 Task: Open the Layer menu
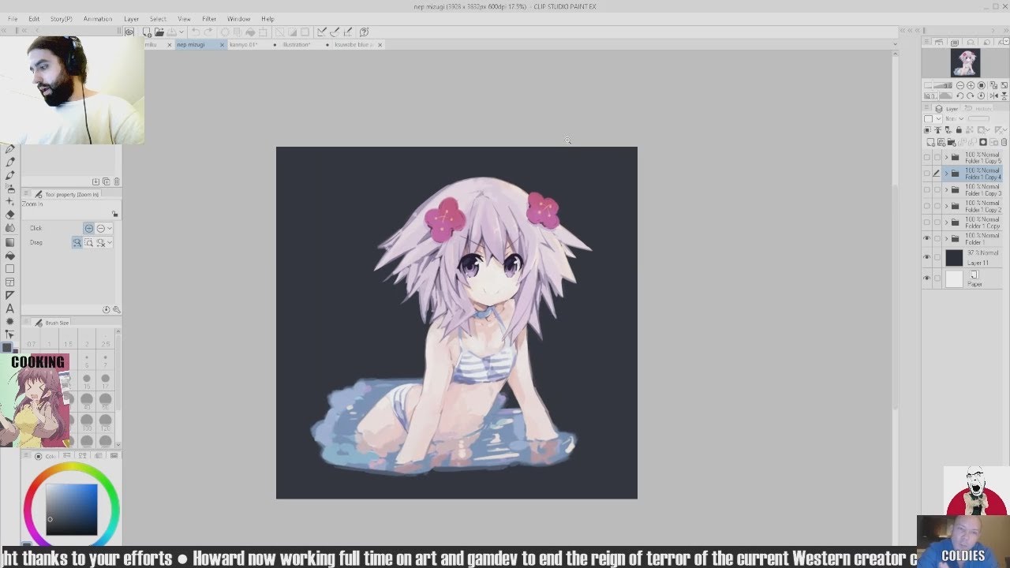tap(131, 19)
